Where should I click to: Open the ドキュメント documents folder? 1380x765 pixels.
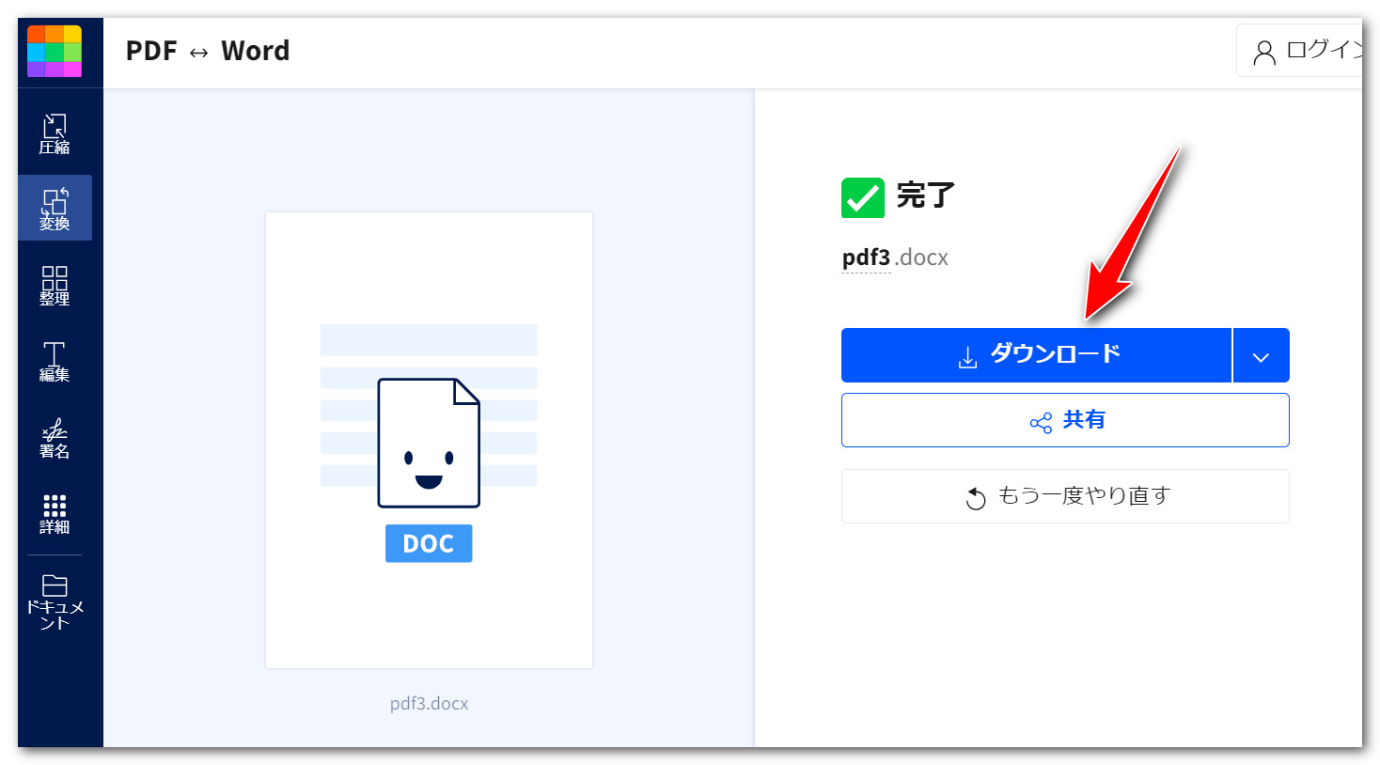point(55,601)
